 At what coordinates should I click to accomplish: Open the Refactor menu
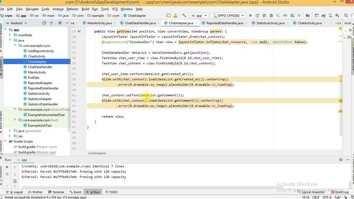(x=72, y=9)
